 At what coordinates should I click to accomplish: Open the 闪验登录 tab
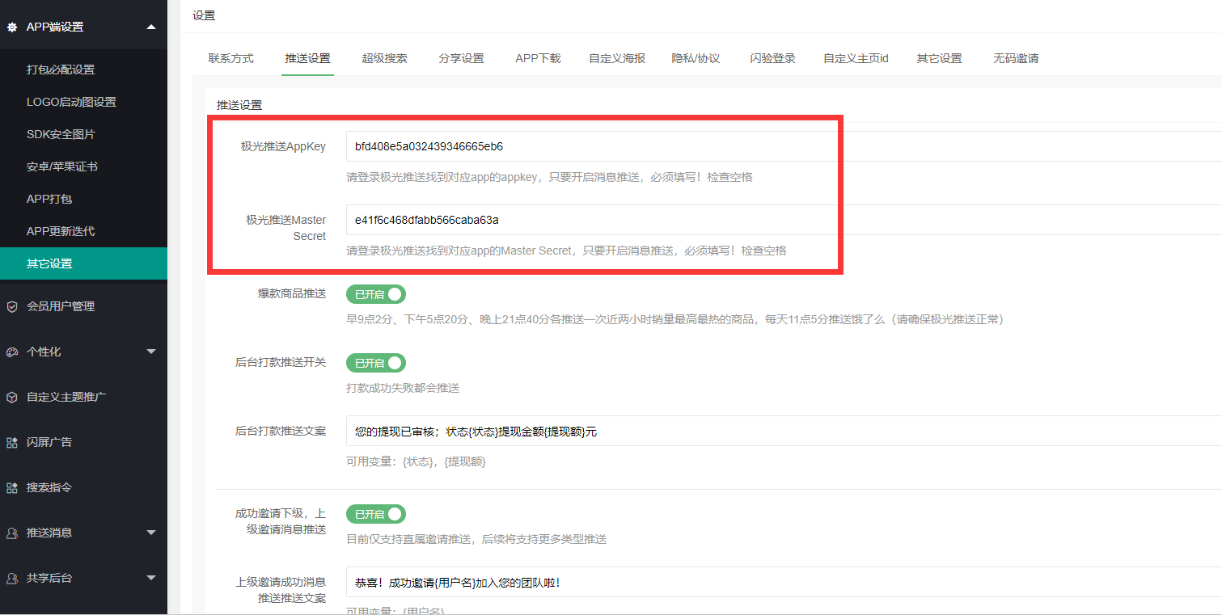(772, 58)
